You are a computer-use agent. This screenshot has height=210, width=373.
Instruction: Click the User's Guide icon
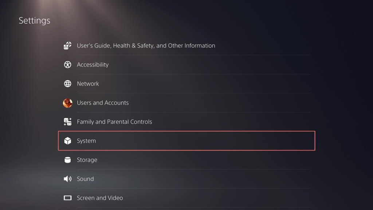pyautogui.click(x=67, y=46)
